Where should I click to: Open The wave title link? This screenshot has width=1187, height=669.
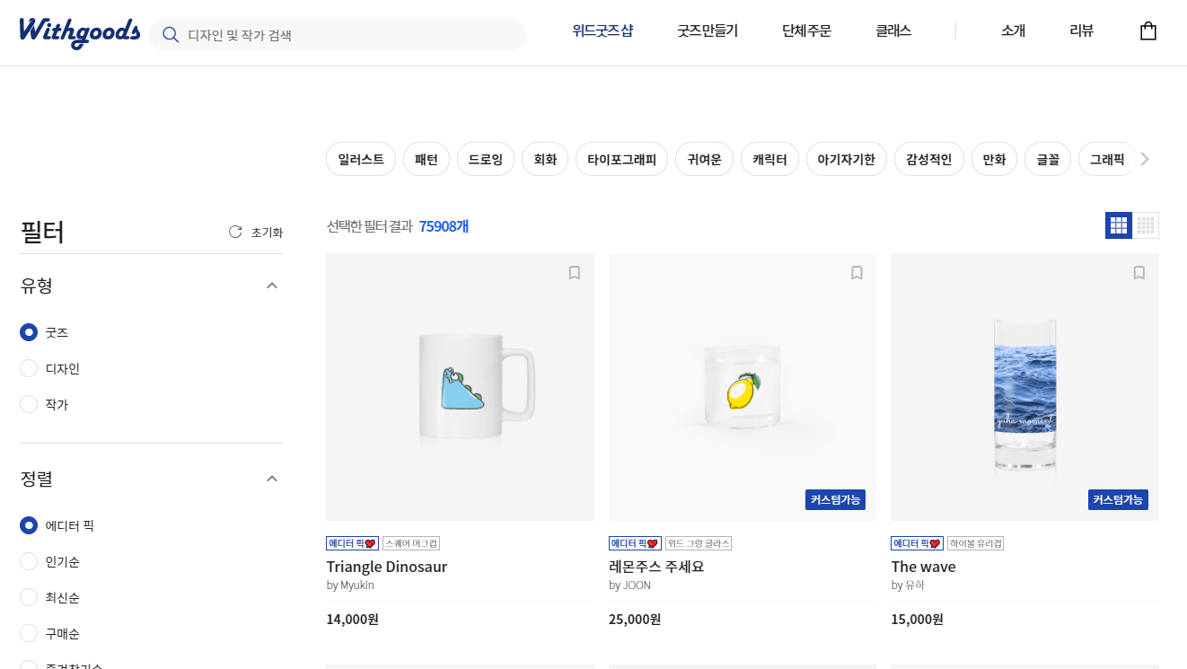[923, 567]
